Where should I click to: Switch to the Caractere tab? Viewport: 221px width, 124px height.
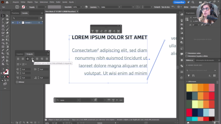(x=20, y=54)
